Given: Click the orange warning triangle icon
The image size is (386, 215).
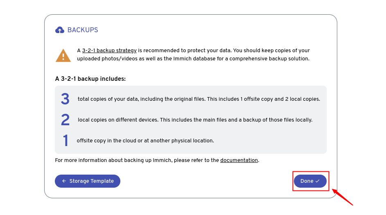Looking at the screenshot, I should point(63,55).
